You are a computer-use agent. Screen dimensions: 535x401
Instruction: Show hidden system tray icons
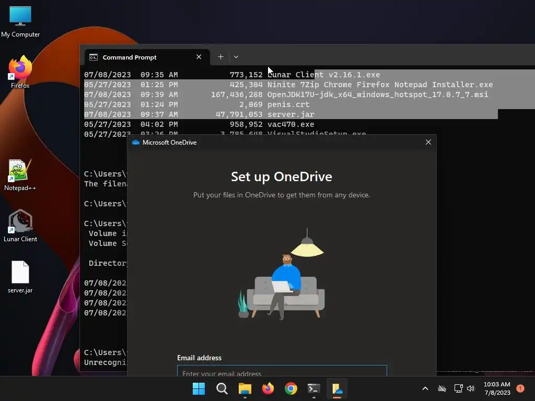[425, 388]
